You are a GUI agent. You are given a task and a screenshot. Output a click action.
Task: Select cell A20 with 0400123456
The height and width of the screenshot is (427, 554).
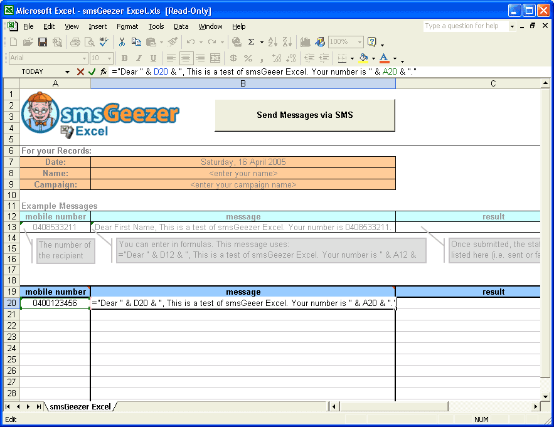coord(55,303)
